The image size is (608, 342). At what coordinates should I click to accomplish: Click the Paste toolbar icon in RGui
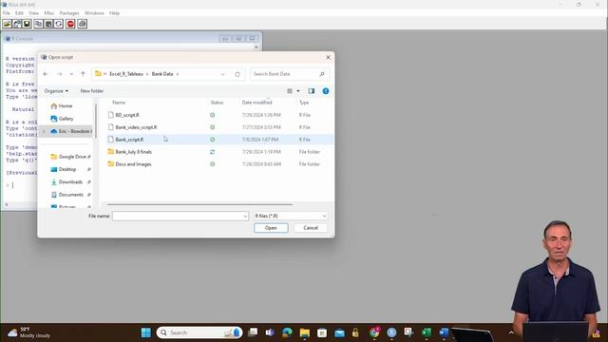pos(48,24)
